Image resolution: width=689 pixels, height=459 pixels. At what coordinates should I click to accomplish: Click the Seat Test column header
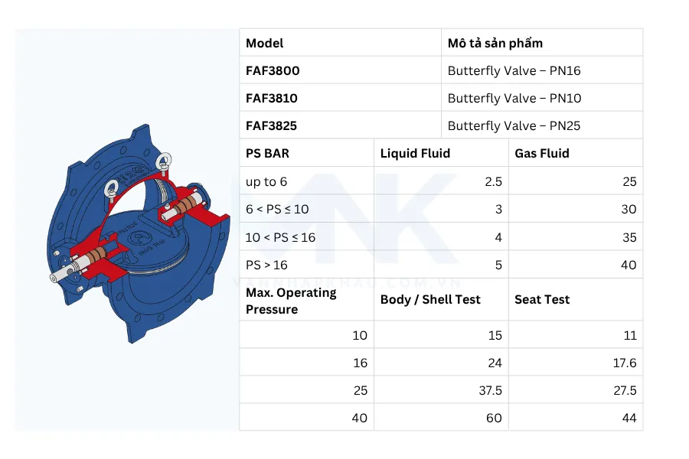(542, 299)
